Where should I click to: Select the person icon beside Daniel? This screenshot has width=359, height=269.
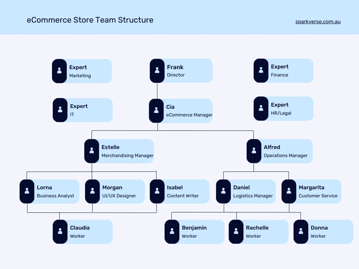223,191
